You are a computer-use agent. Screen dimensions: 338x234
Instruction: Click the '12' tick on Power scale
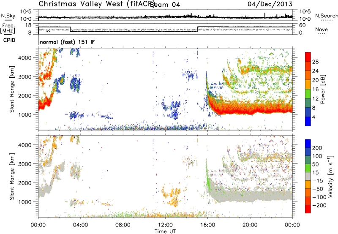point(315,99)
